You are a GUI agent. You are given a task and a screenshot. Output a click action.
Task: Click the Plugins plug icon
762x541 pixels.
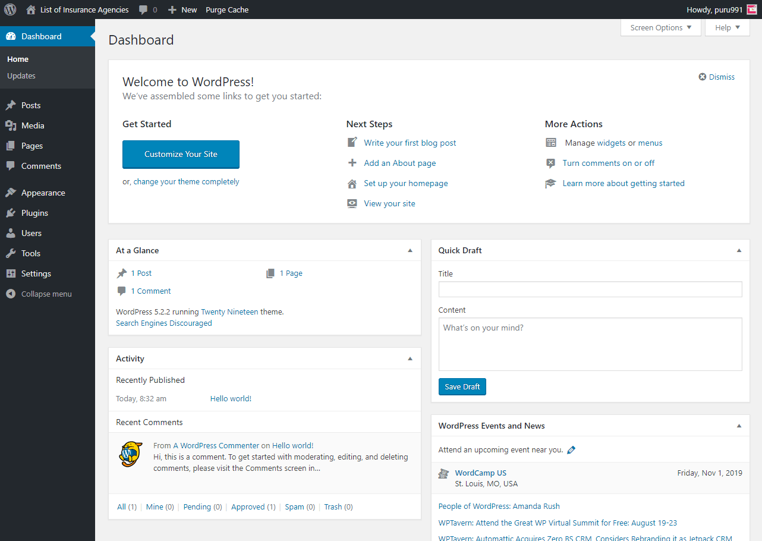click(11, 213)
